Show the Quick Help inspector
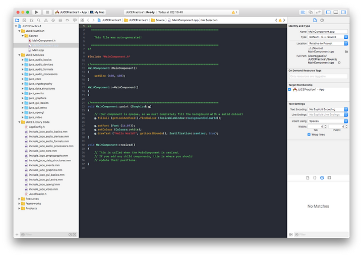This screenshot has height=257, width=363. (322, 20)
